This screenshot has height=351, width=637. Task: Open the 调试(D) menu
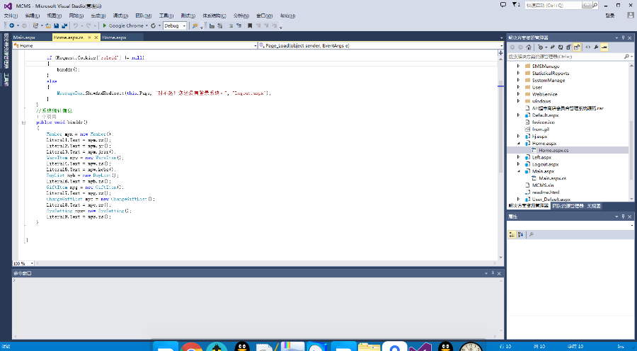pyautogui.click(x=120, y=16)
